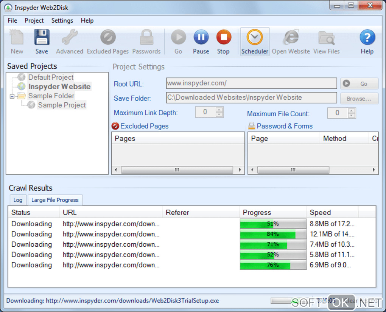The image size is (386, 312).
Task: Click the Maximum File Count value field
Action: [337, 113]
